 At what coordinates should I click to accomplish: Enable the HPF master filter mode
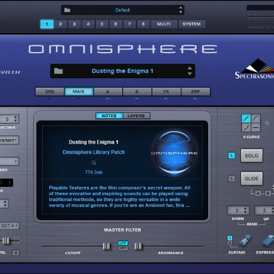[x=123, y=248]
